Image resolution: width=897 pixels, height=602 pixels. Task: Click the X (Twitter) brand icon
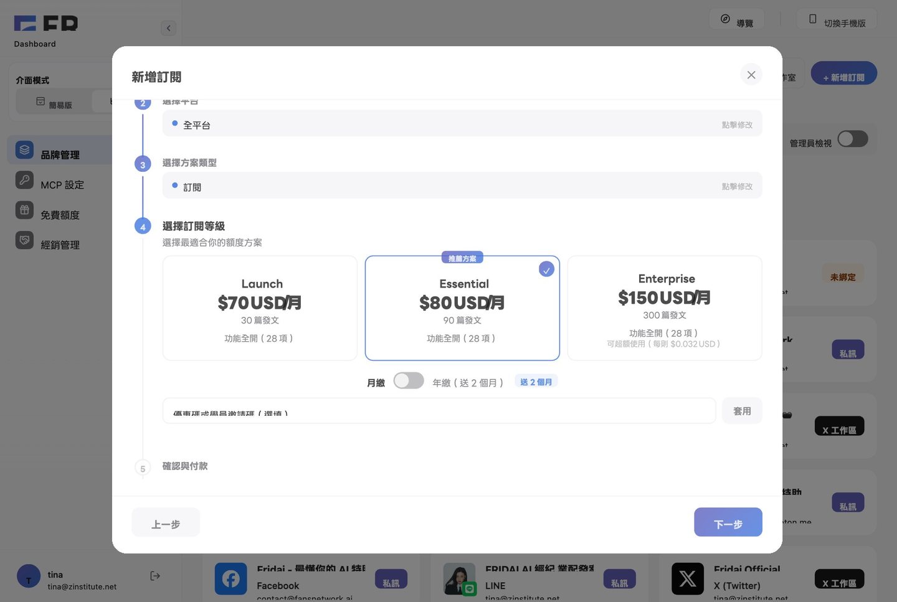point(688,579)
